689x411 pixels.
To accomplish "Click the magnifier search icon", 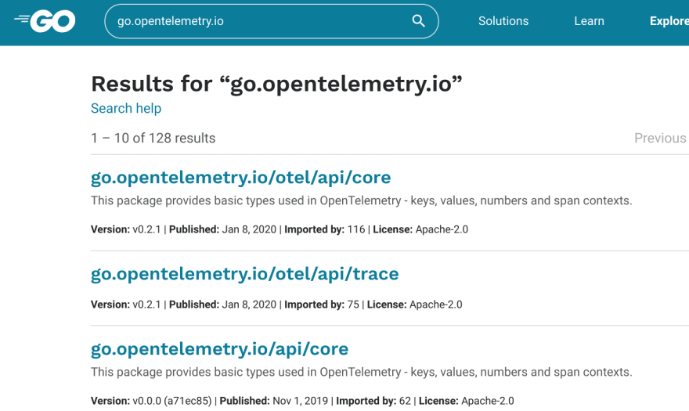I will coord(418,20).
